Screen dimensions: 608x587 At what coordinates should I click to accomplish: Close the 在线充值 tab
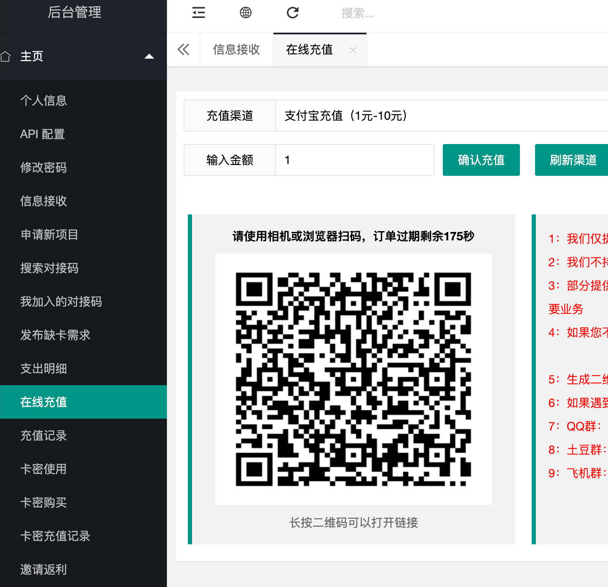(x=353, y=50)
